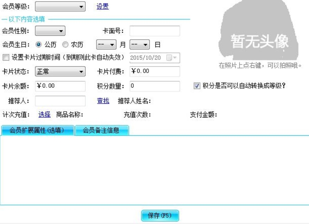The image size is (309, 224).
Task: Click the 支付金额 label
Action: (204, 114)
